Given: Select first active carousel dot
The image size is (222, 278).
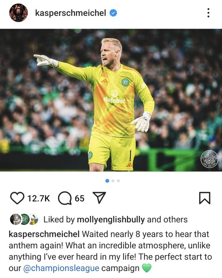Looking at the screenshot, I should [107, 181].
